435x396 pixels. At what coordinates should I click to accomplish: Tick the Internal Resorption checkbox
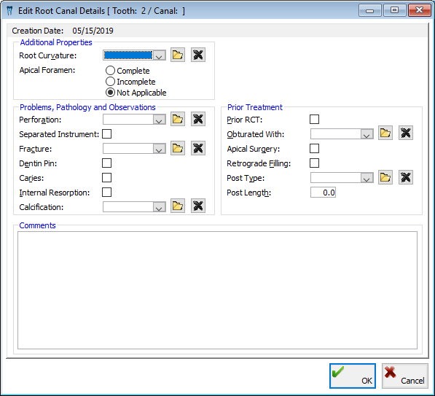(x=107, y=193)
